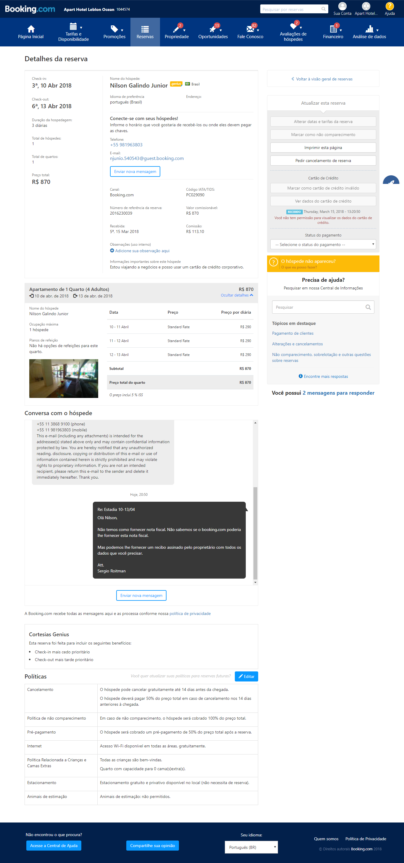This screenshot has width=404, height=863.
Task: Open the Financeiro menu label
Action: tap(333, 37)
